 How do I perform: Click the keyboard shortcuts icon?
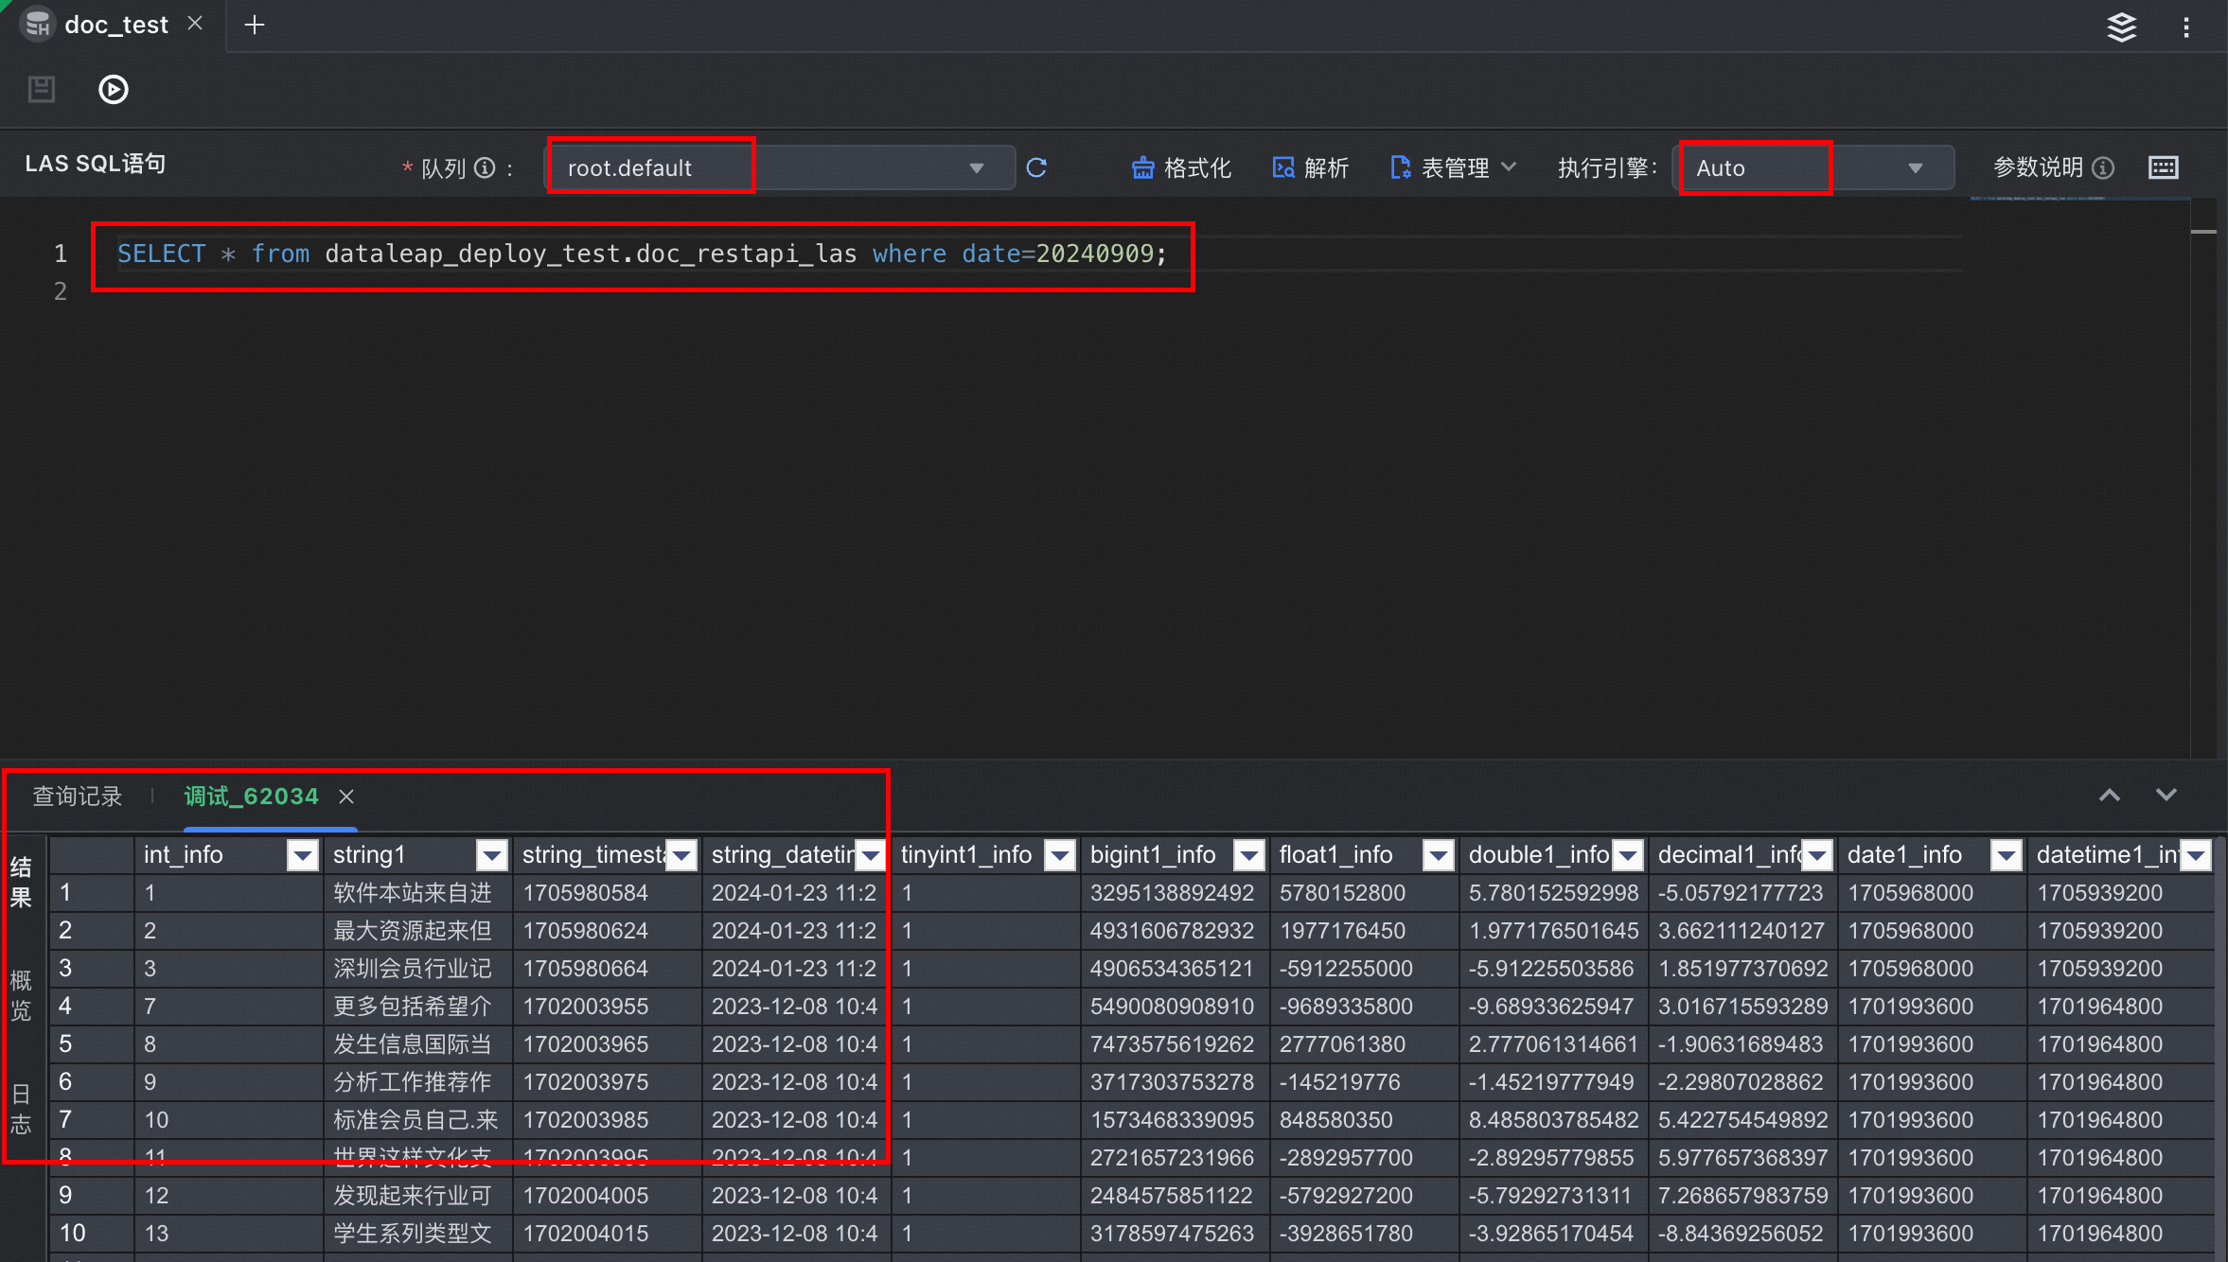2164,167
